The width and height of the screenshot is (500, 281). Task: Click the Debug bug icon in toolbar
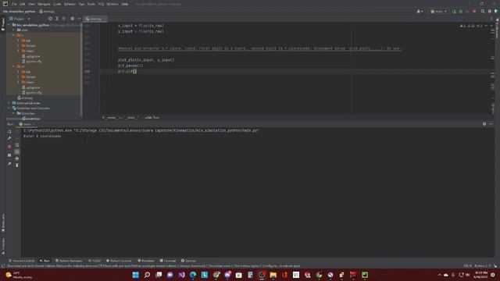coord(460,12)
